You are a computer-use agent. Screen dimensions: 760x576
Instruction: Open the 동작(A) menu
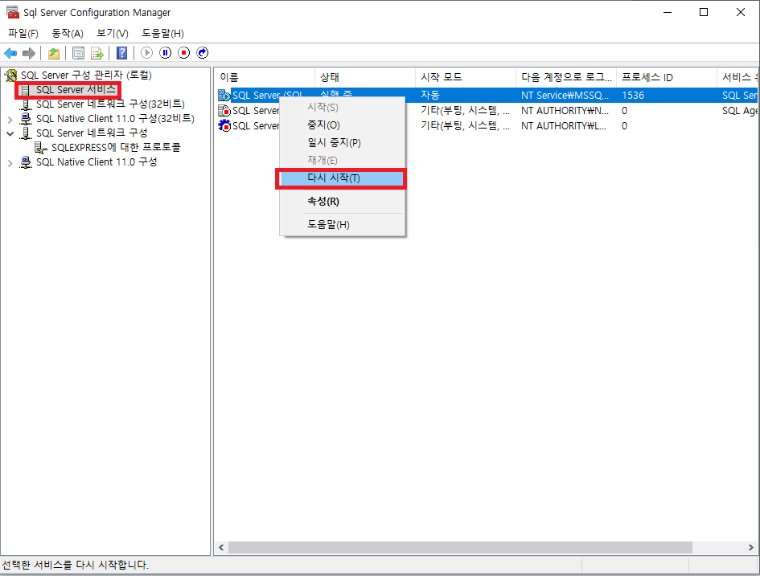68,34
